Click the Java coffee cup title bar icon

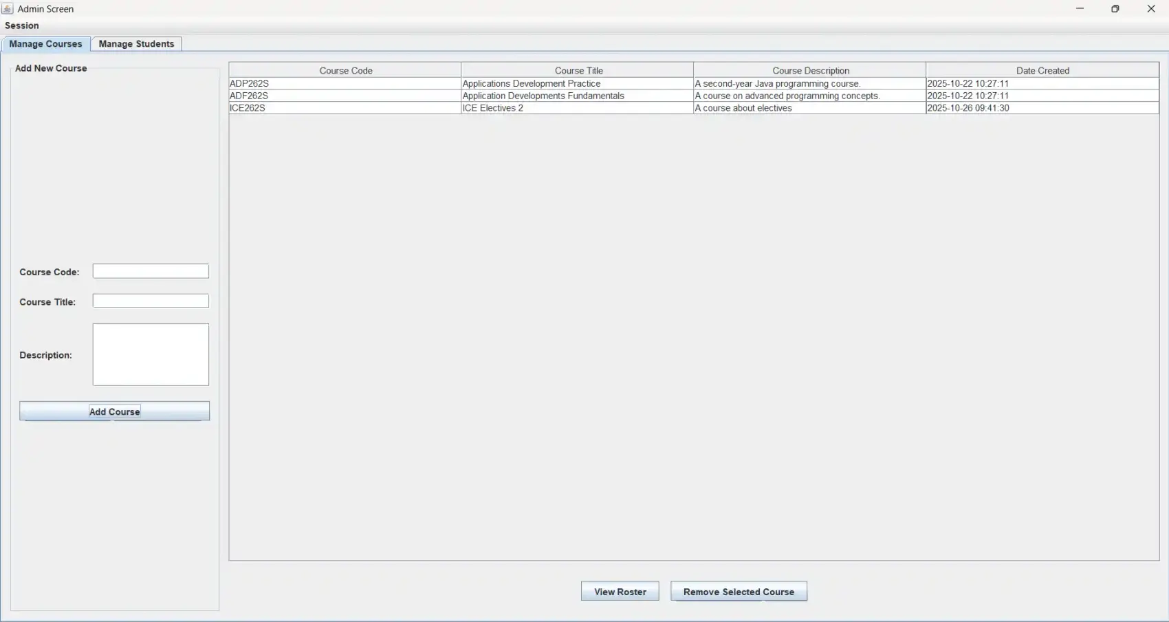click(x=7, y=8)
